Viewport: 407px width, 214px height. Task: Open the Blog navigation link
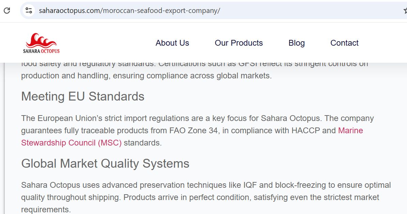point(296,43)
